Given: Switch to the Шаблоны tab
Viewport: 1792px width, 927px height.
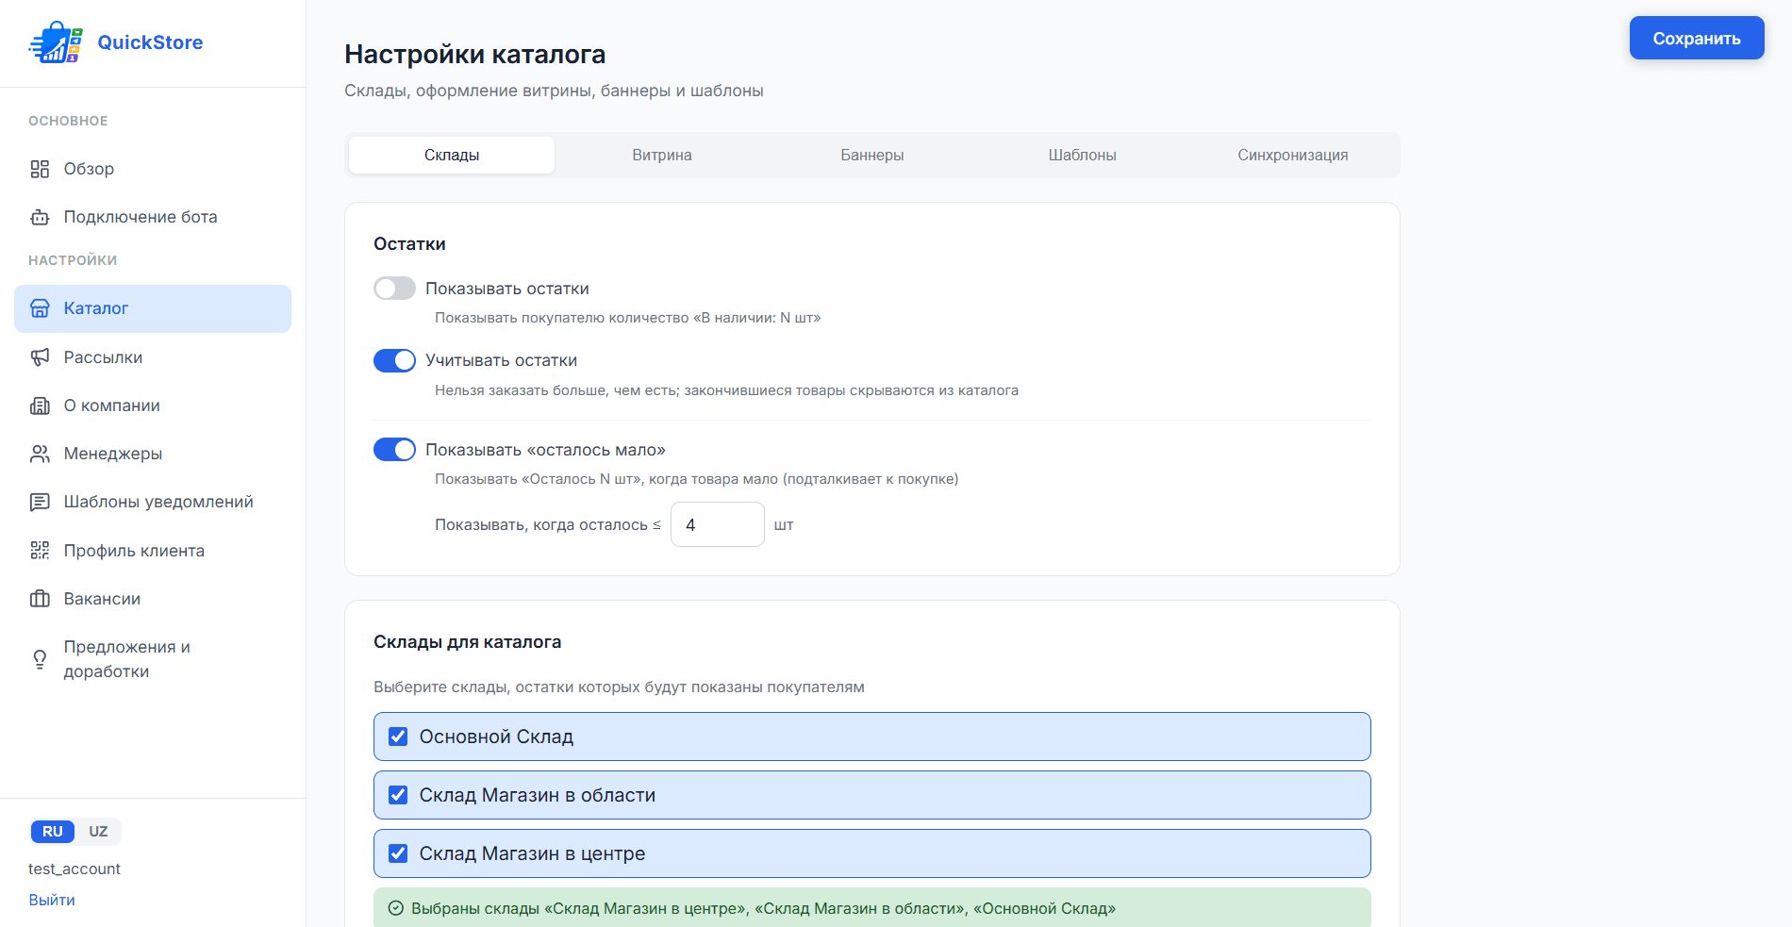Looking at the screenshot, I should coord(1083,155).
